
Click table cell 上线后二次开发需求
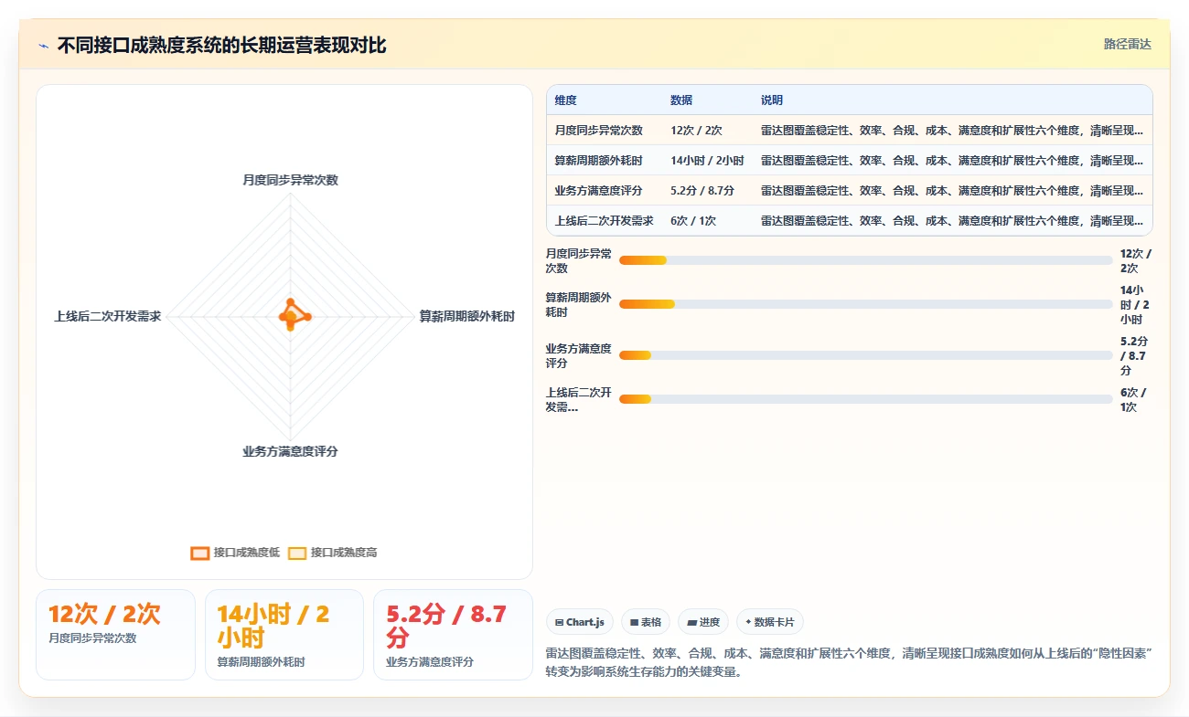point(604,220)
